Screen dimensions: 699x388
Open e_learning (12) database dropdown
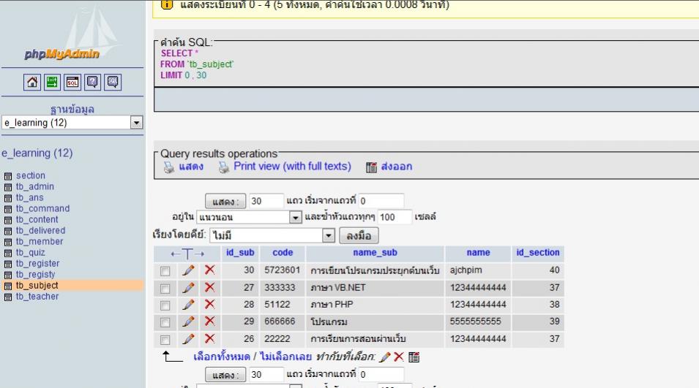72,122
